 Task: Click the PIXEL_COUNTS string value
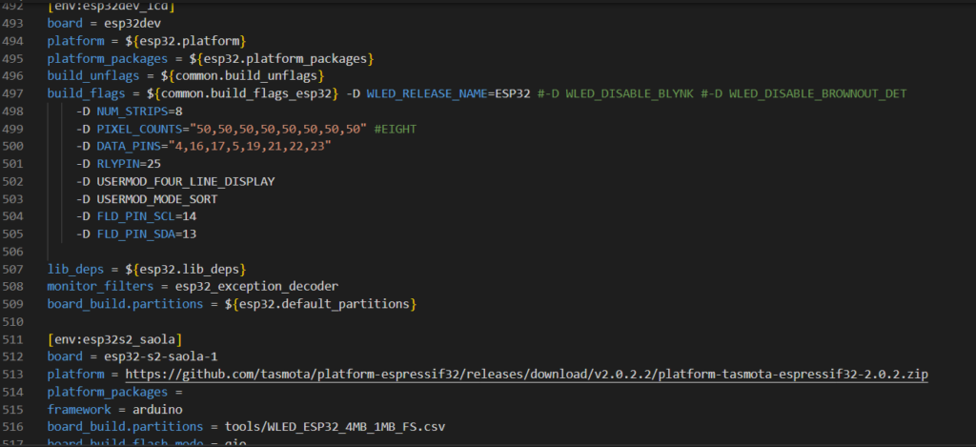[279, 129]
